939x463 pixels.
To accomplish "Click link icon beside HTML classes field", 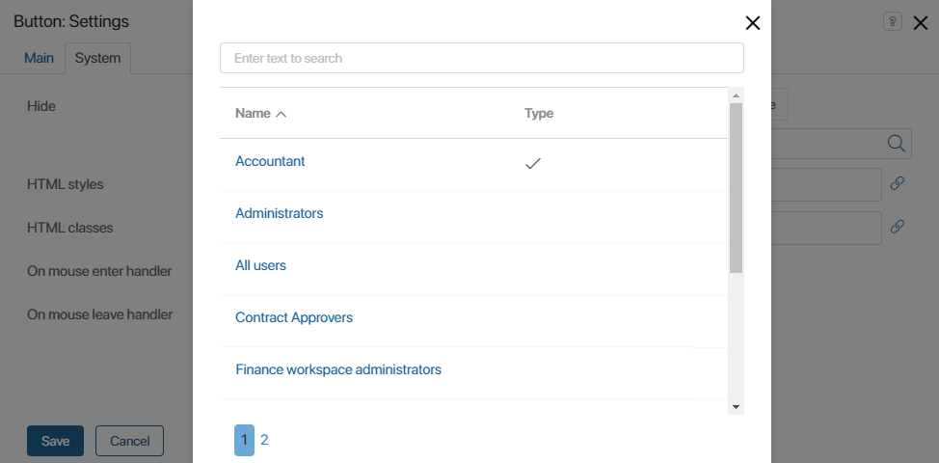I will tap(897, 227).
